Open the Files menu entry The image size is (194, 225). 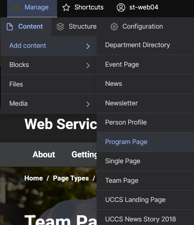click(x=49, y=85)
